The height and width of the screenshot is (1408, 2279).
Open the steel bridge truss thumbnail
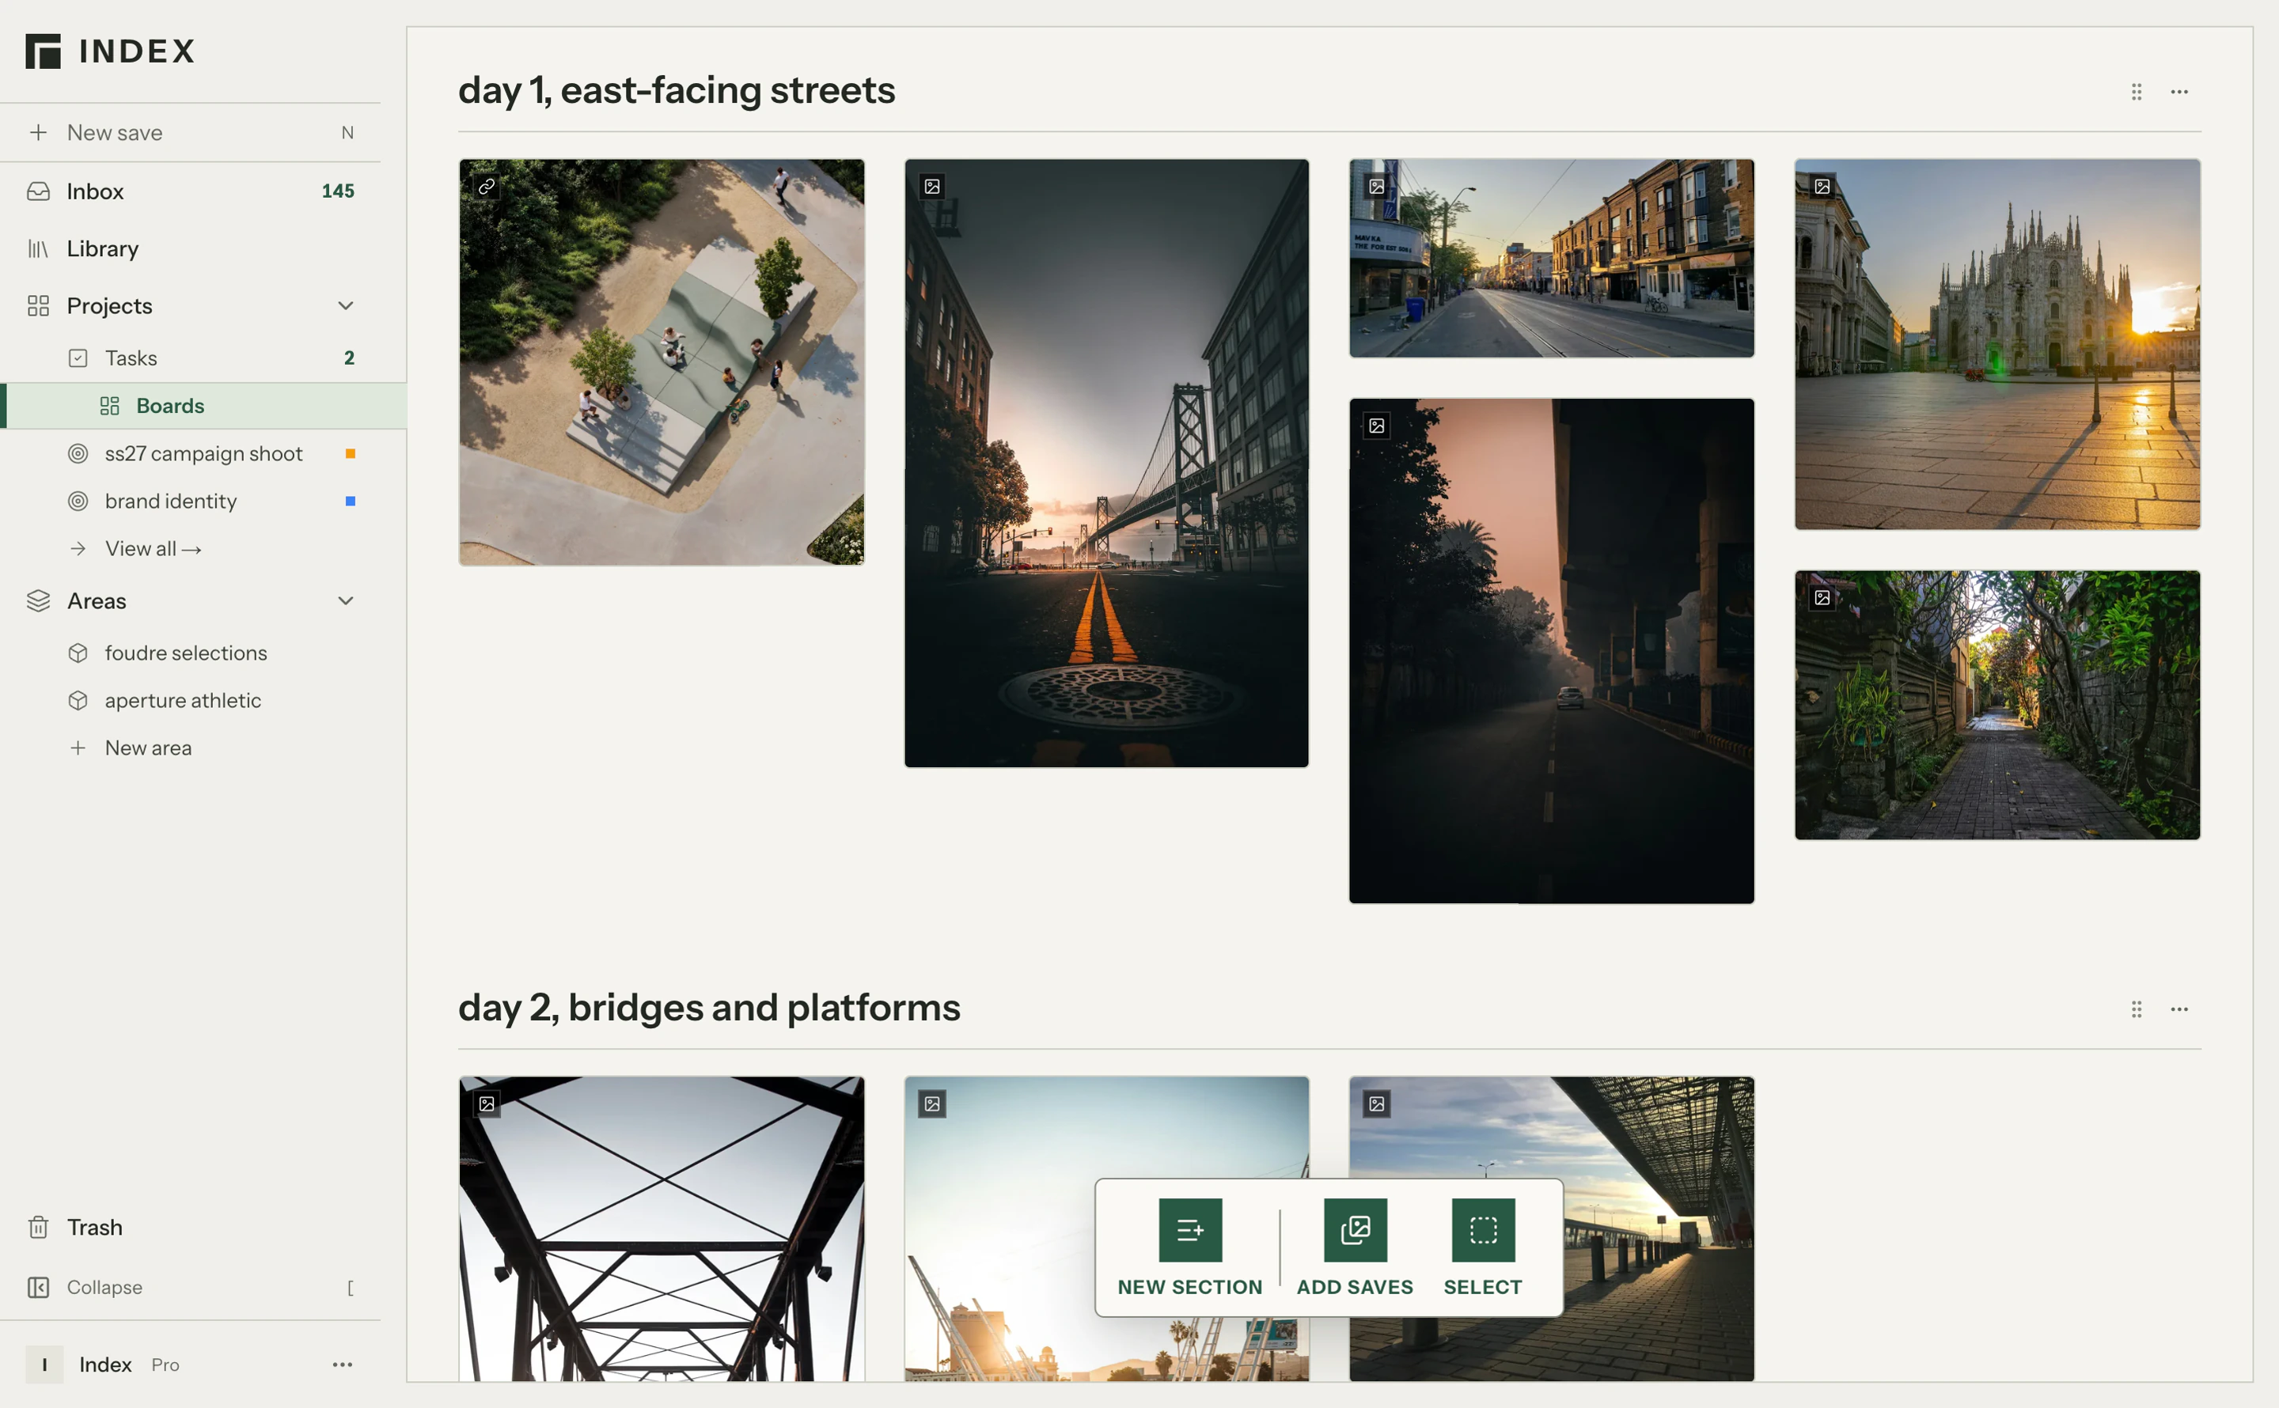tap(662, 1229)
